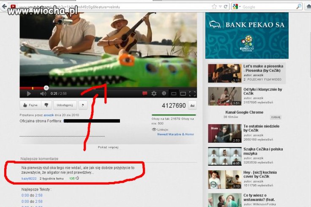This screenshot has width=311, height=207.
Task: Open Let's make a piosenka title
Action: pyautogui.click(x=263, y=68)
